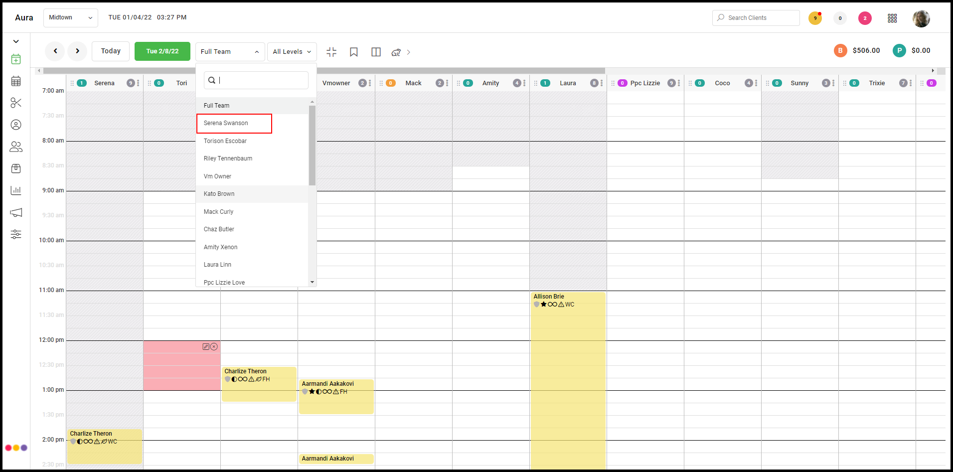Click the Today button
This screenshot has height=472, width=953.
pos(111,51)
